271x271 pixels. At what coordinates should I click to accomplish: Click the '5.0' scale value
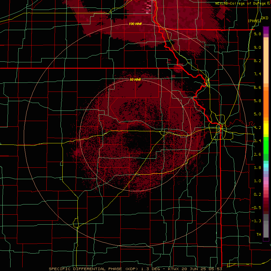(257, 114)
